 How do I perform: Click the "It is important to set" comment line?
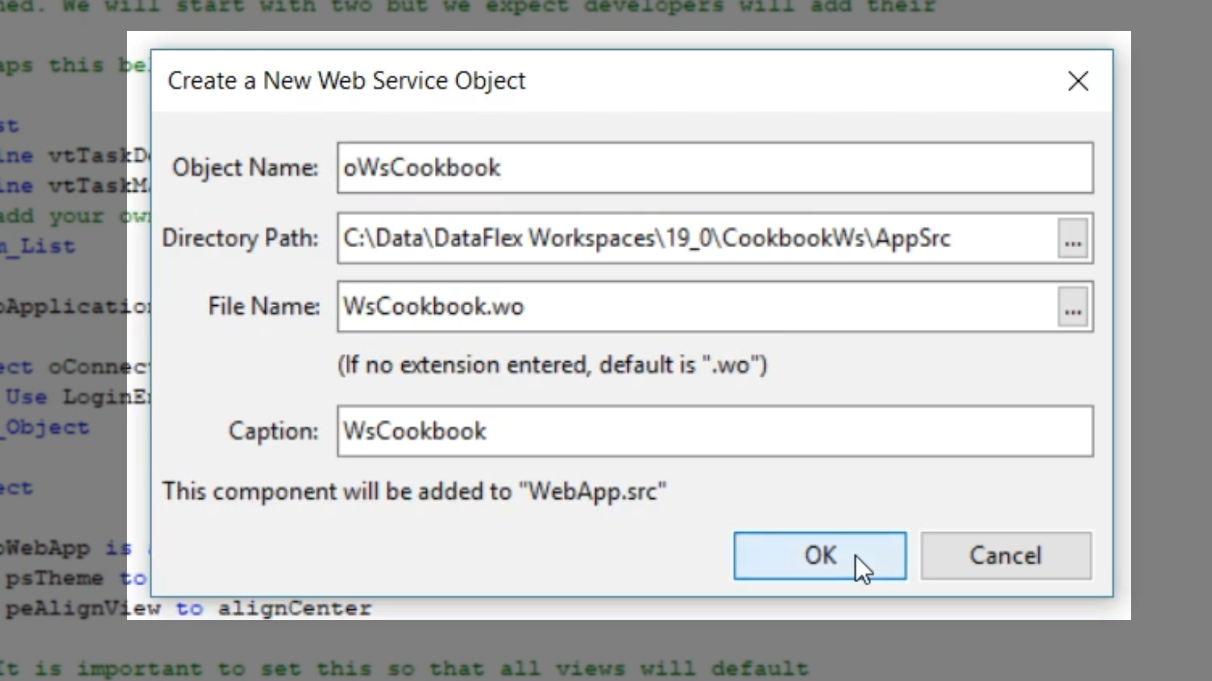coord(404,668)
